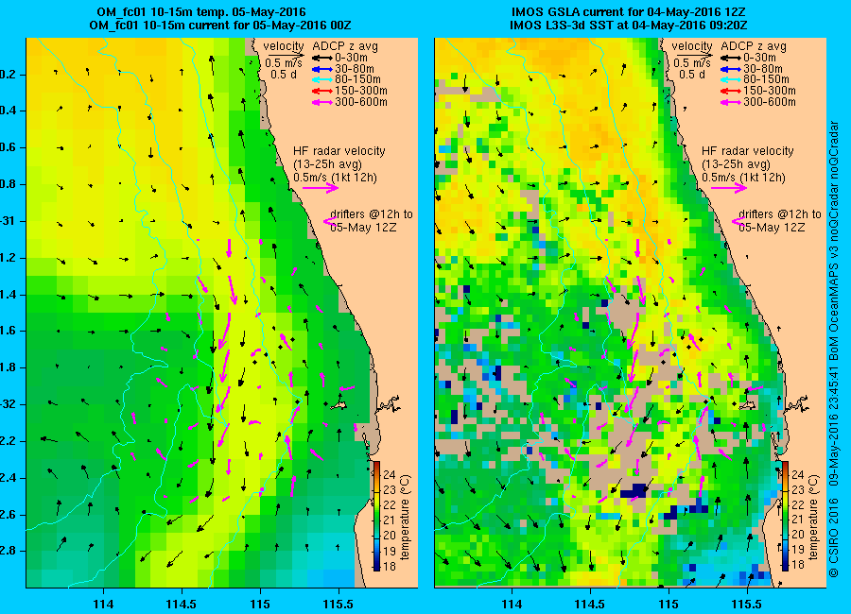This screenshot has width=851, height=614.
Task: Click color bar tick 18 in left map
Action: click(x=390, y=565)
